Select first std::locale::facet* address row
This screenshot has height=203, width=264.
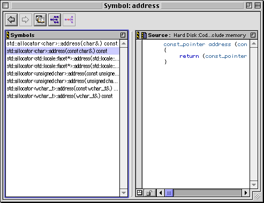[63, 58]
